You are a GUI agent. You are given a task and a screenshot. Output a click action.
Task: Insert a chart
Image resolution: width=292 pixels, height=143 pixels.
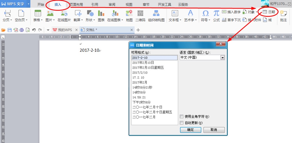click(x=101, y=13)
